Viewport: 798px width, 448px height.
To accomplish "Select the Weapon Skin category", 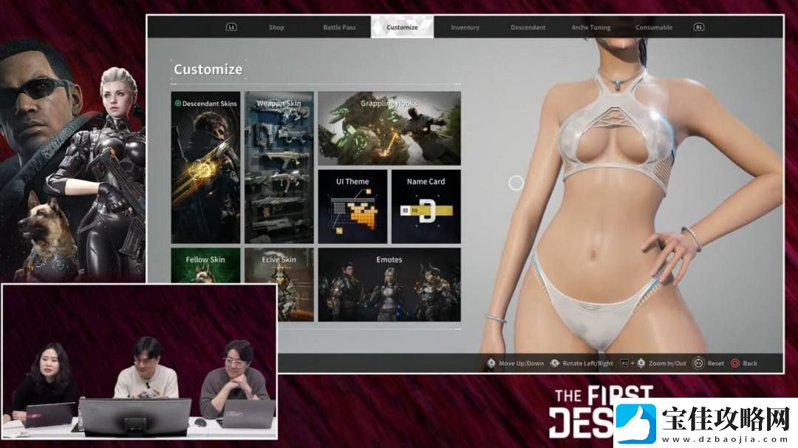I will tap(279, 168).
